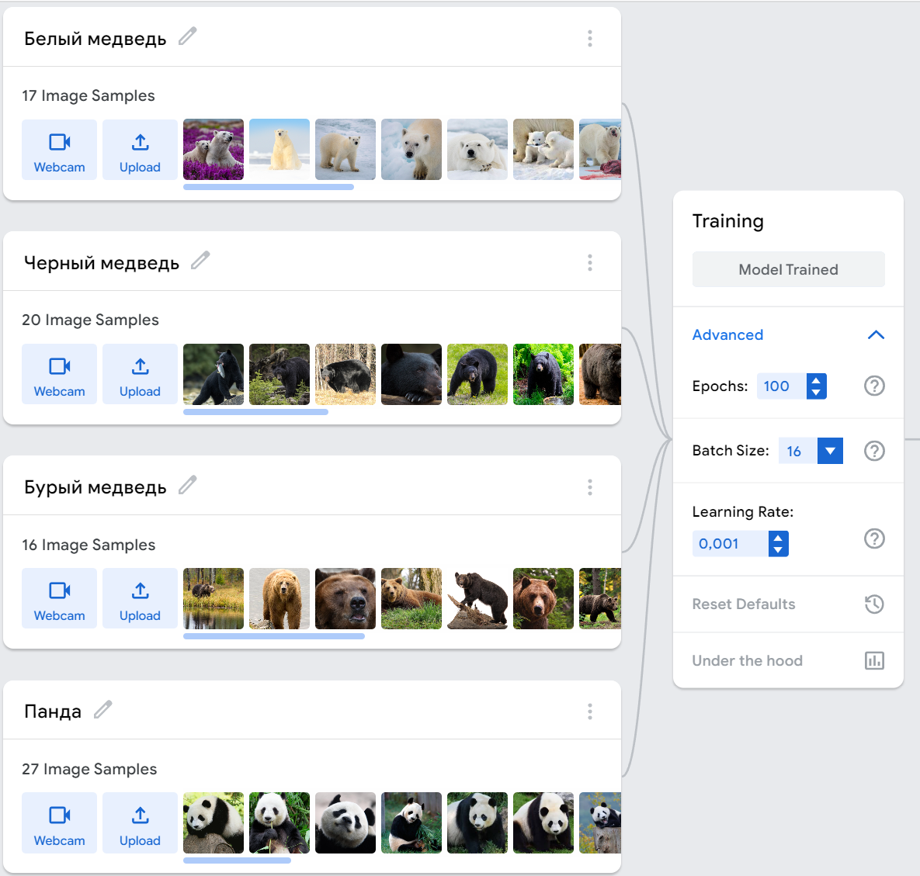
Task: Select brown bear by the lake thumbnail
Action: coord(213,599)
